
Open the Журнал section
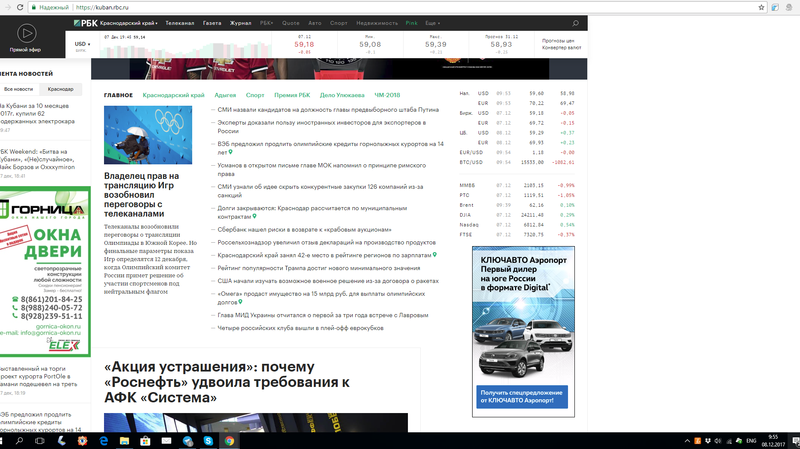point(241,23)
